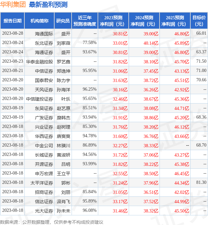Click analyst name 罗艺鑫
Screen dimensions: 208x225
pyautogui.click(x=64, y=62)
